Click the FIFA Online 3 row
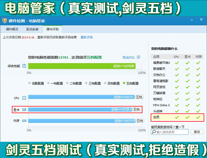 (x=177, y=105)
